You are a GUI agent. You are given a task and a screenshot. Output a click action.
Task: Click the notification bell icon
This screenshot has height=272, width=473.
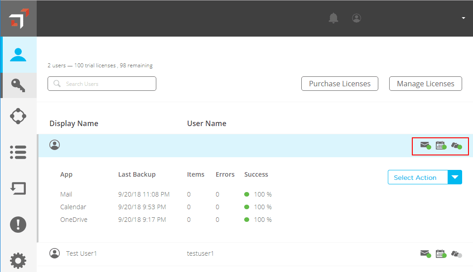click(333, 18)
